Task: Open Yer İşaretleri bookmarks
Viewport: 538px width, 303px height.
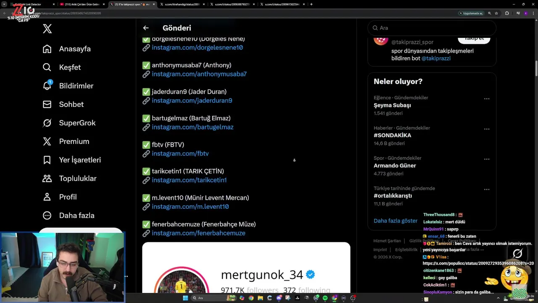Action: coord(72,160)
